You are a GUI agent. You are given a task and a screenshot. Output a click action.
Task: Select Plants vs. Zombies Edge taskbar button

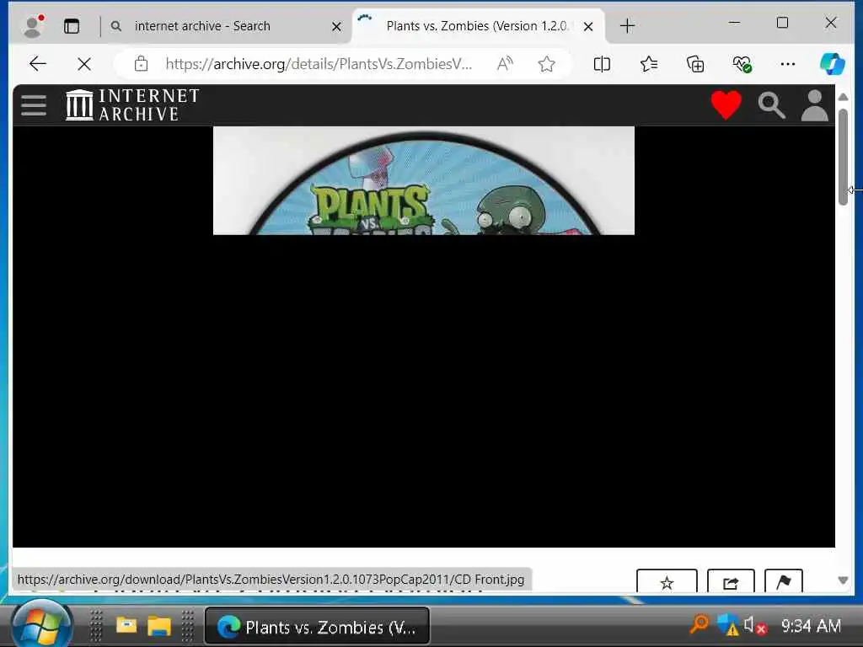[317, 626]
